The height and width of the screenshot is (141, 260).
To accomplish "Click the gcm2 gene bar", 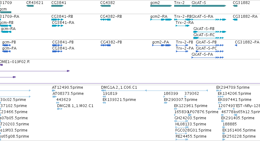I will (x=161, y=6).
